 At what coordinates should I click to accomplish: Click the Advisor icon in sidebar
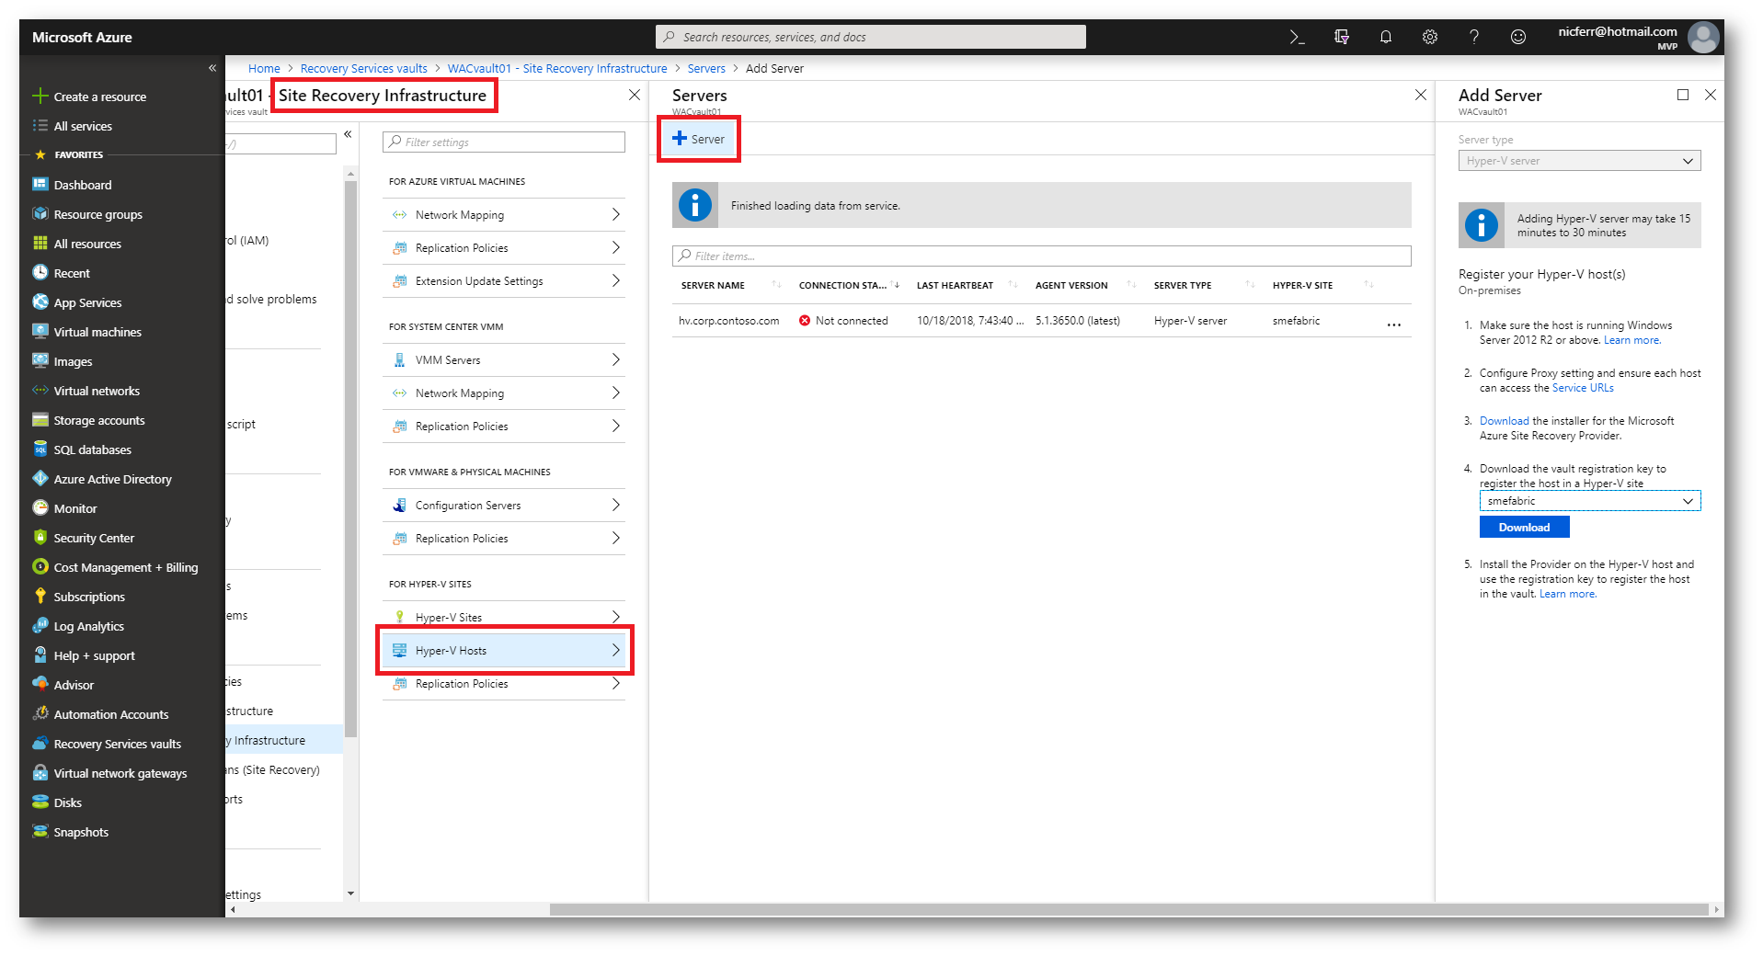(40, 685)
